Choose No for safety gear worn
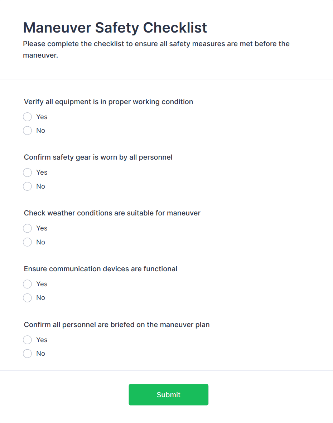The width and height of the screenshot is (333, 423). tap(27, 186)
